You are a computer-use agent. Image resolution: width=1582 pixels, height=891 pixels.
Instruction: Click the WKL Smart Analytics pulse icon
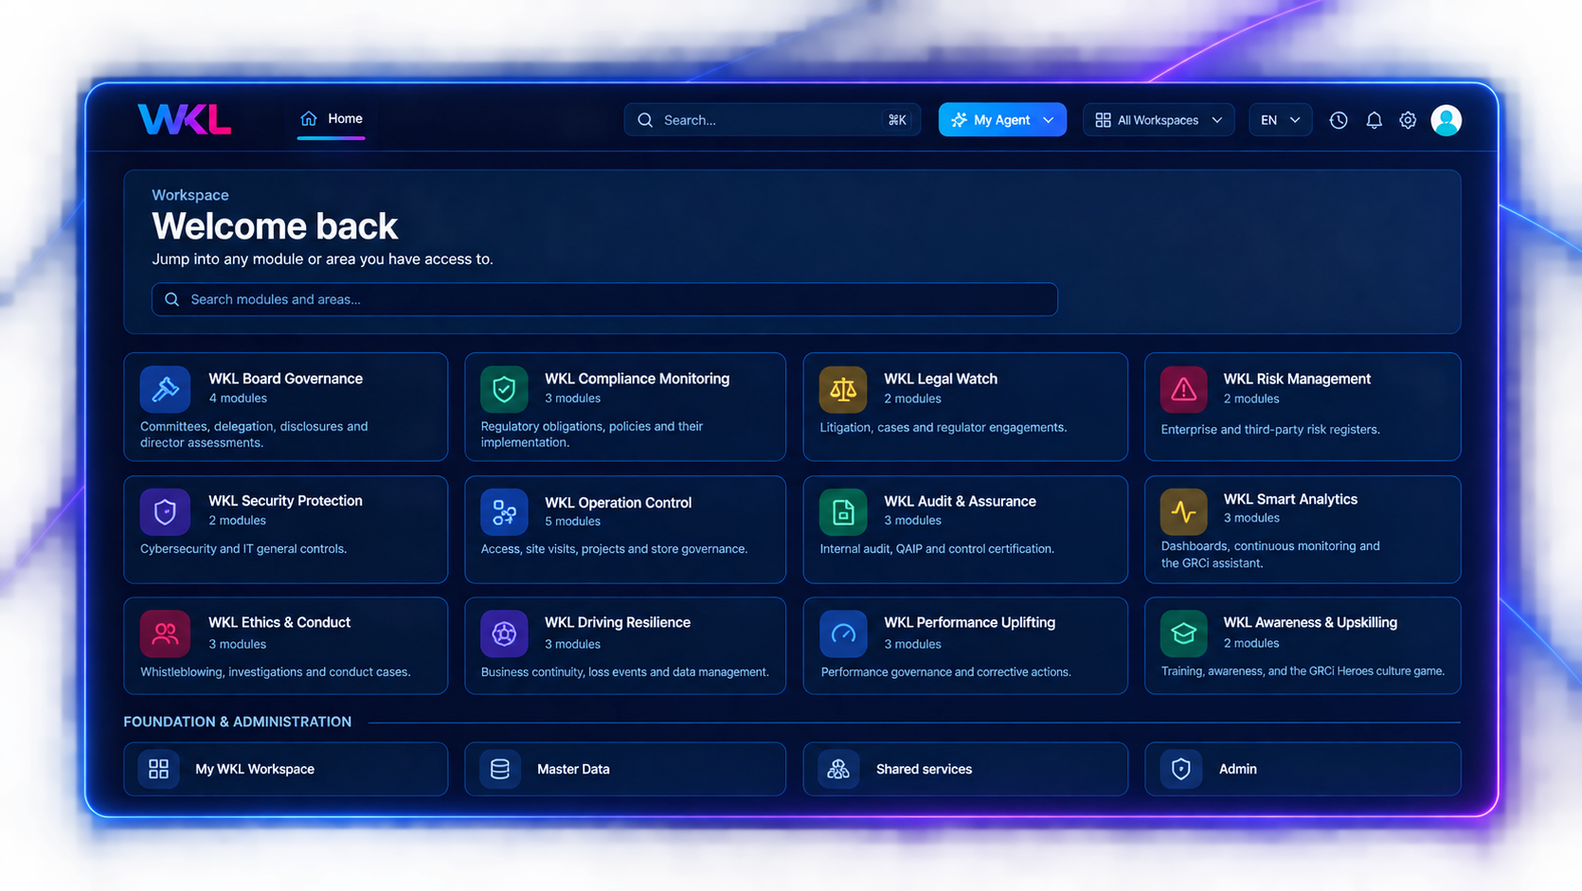click(1183, 512)
